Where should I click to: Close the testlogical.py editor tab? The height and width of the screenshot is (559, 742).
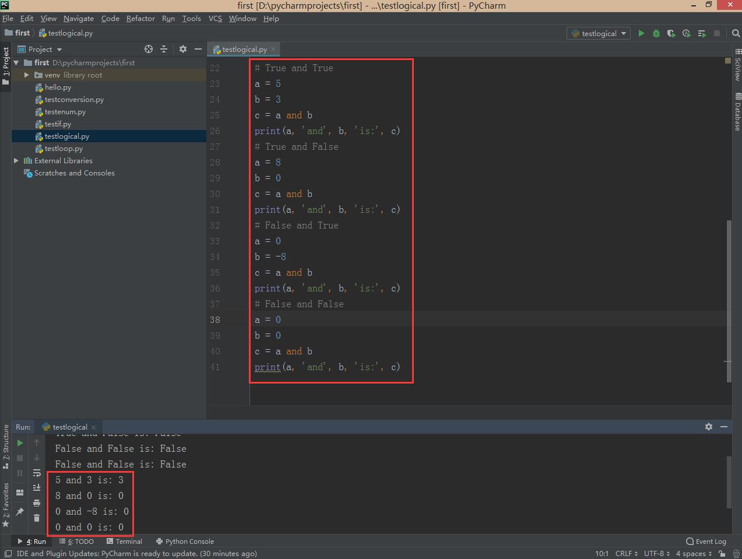coord(273,50)
